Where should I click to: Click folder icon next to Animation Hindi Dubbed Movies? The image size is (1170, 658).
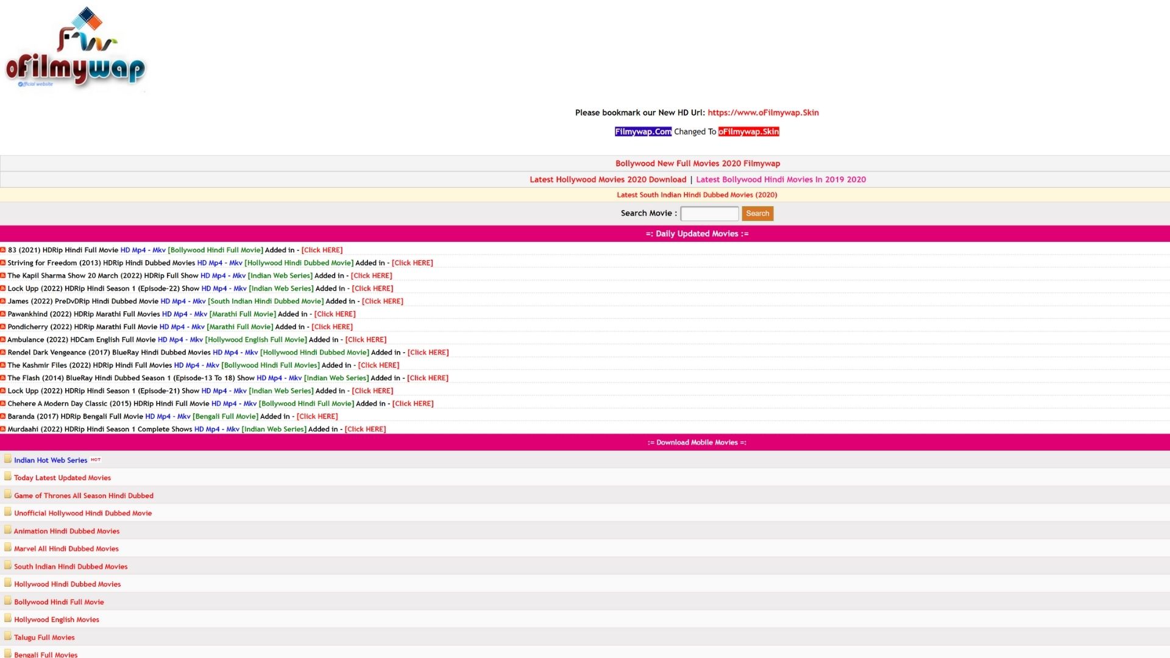[x=8, y=529]
